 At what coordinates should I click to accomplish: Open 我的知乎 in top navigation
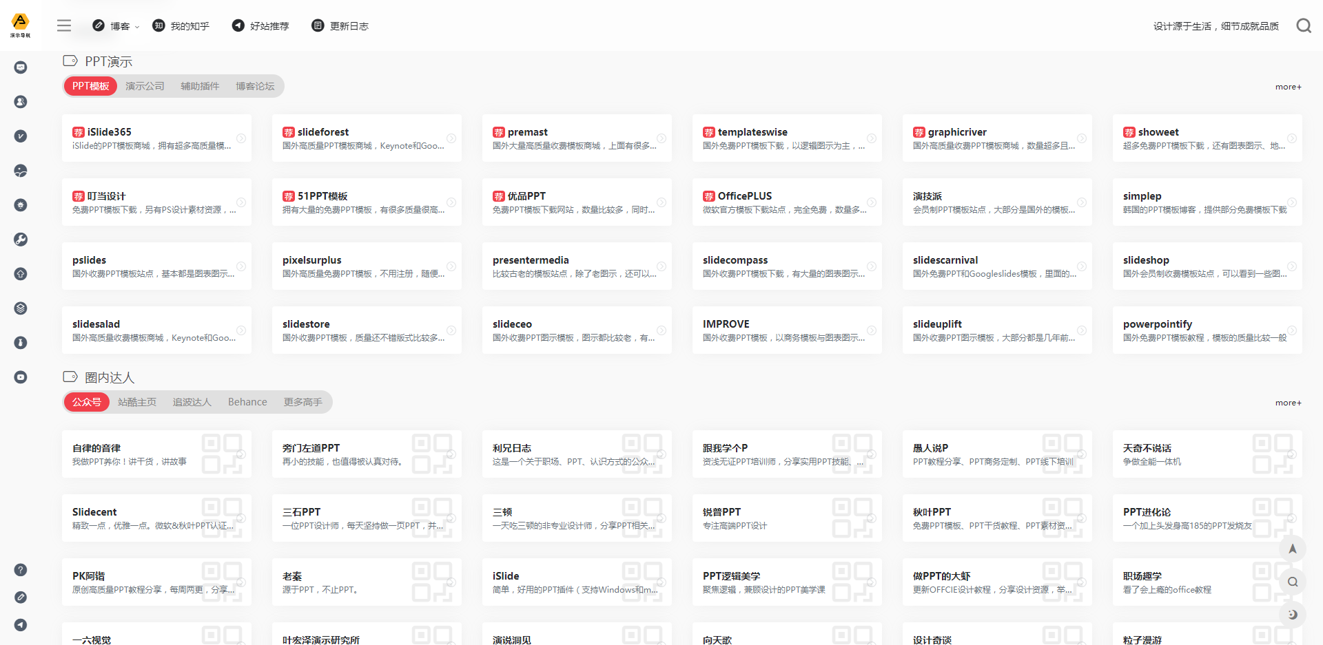tap(181, 26)
